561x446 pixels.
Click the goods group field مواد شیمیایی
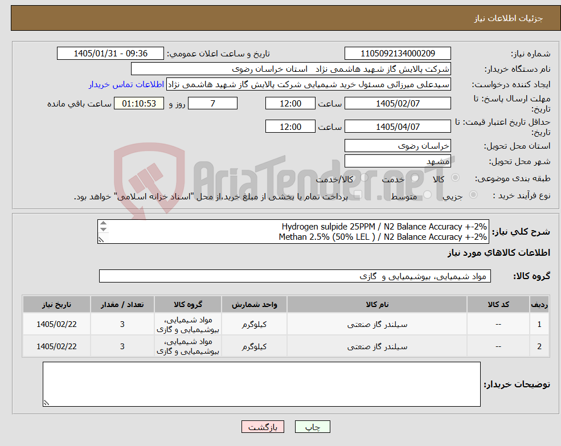295,276
